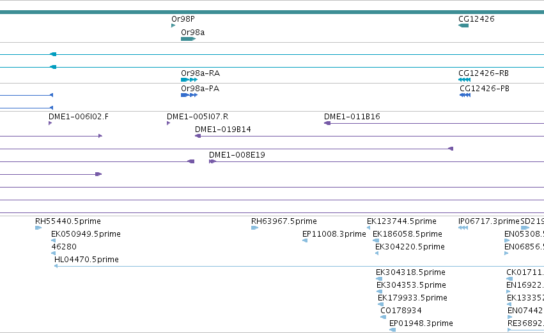This screenshot has height=333, width=544.
Task: Select the EK050949.5prime EST label
Action: 86,234
